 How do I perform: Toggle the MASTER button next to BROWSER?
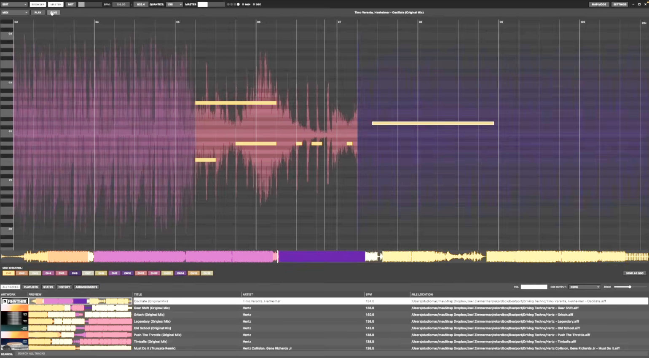tap(56, 4)
